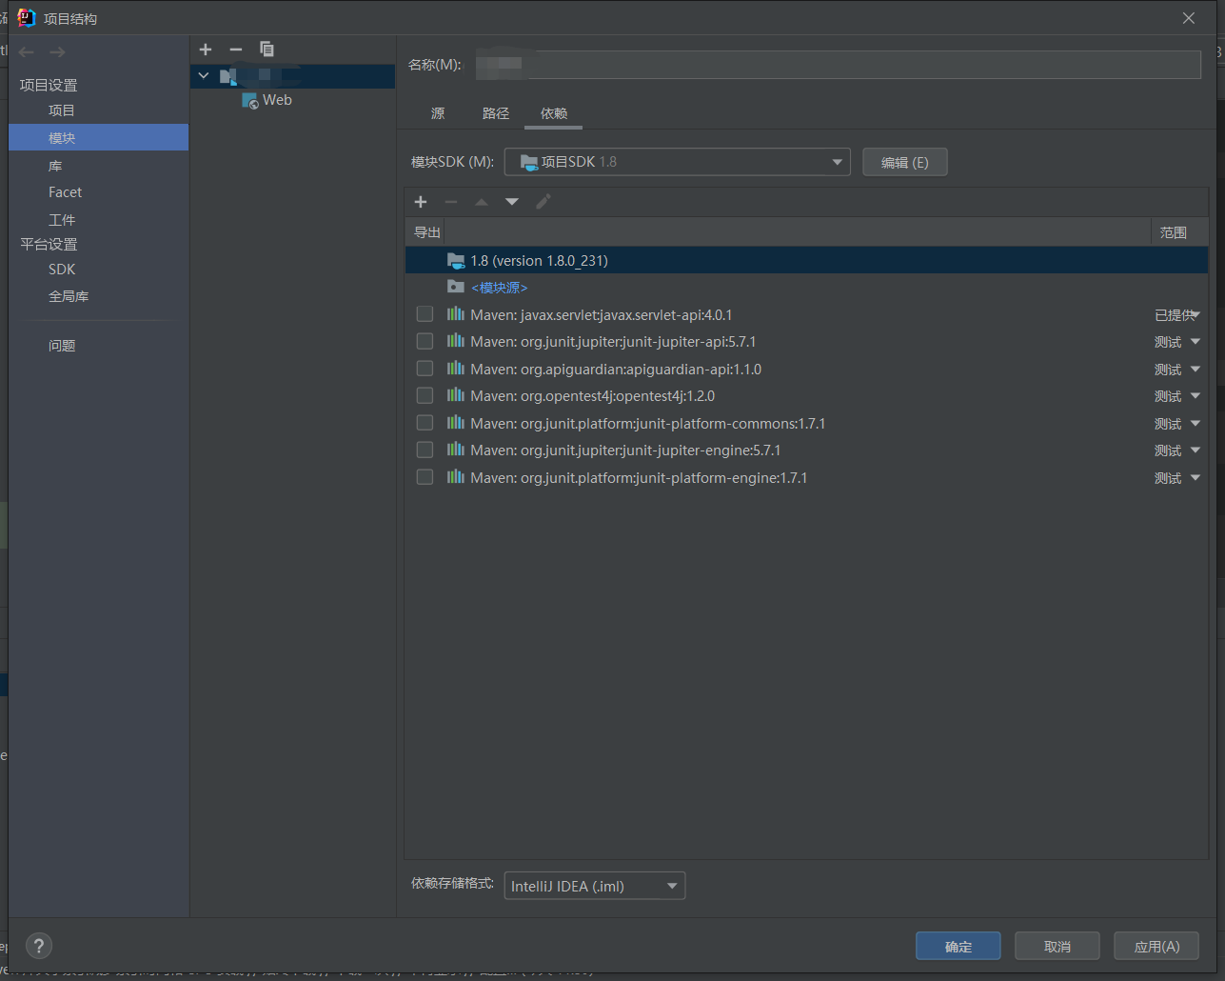The image size is (1225, 981).
Task: Copy the selected module
Action: click(x=267, y=50)
